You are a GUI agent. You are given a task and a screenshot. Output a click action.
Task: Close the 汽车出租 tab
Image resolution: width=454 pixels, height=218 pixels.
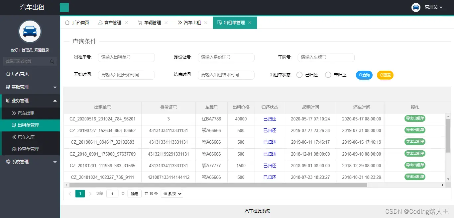[206, 23]
